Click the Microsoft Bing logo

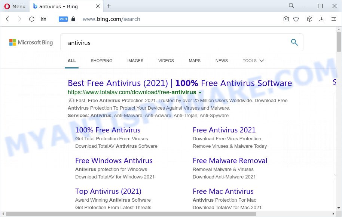pyautogui.click(x=31, y=42)
